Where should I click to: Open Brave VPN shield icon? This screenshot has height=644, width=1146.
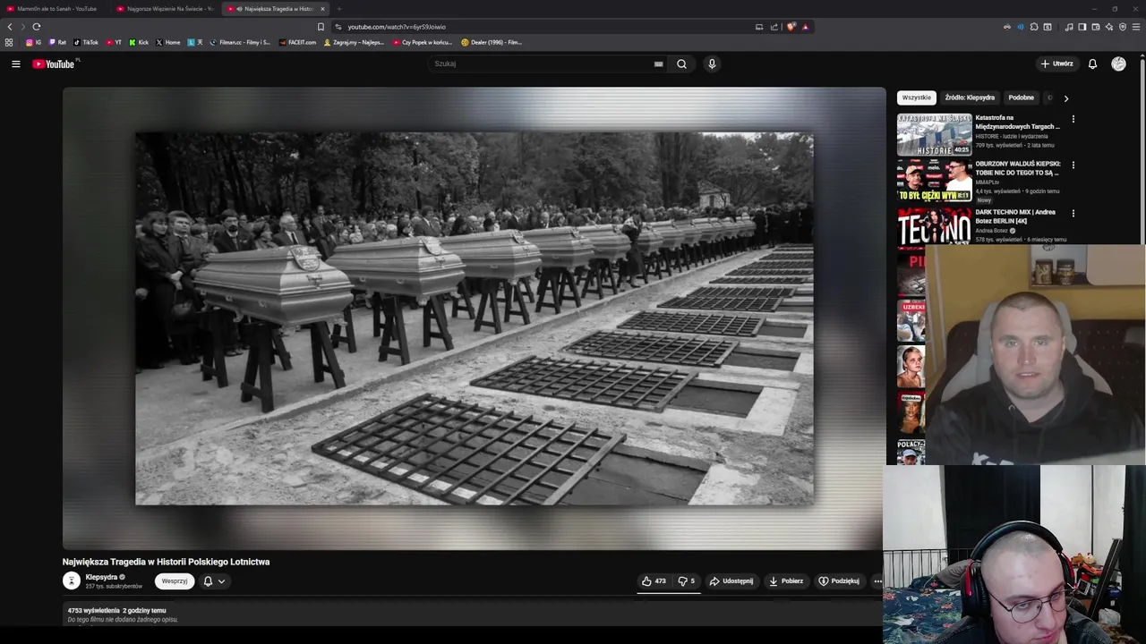1123,27
